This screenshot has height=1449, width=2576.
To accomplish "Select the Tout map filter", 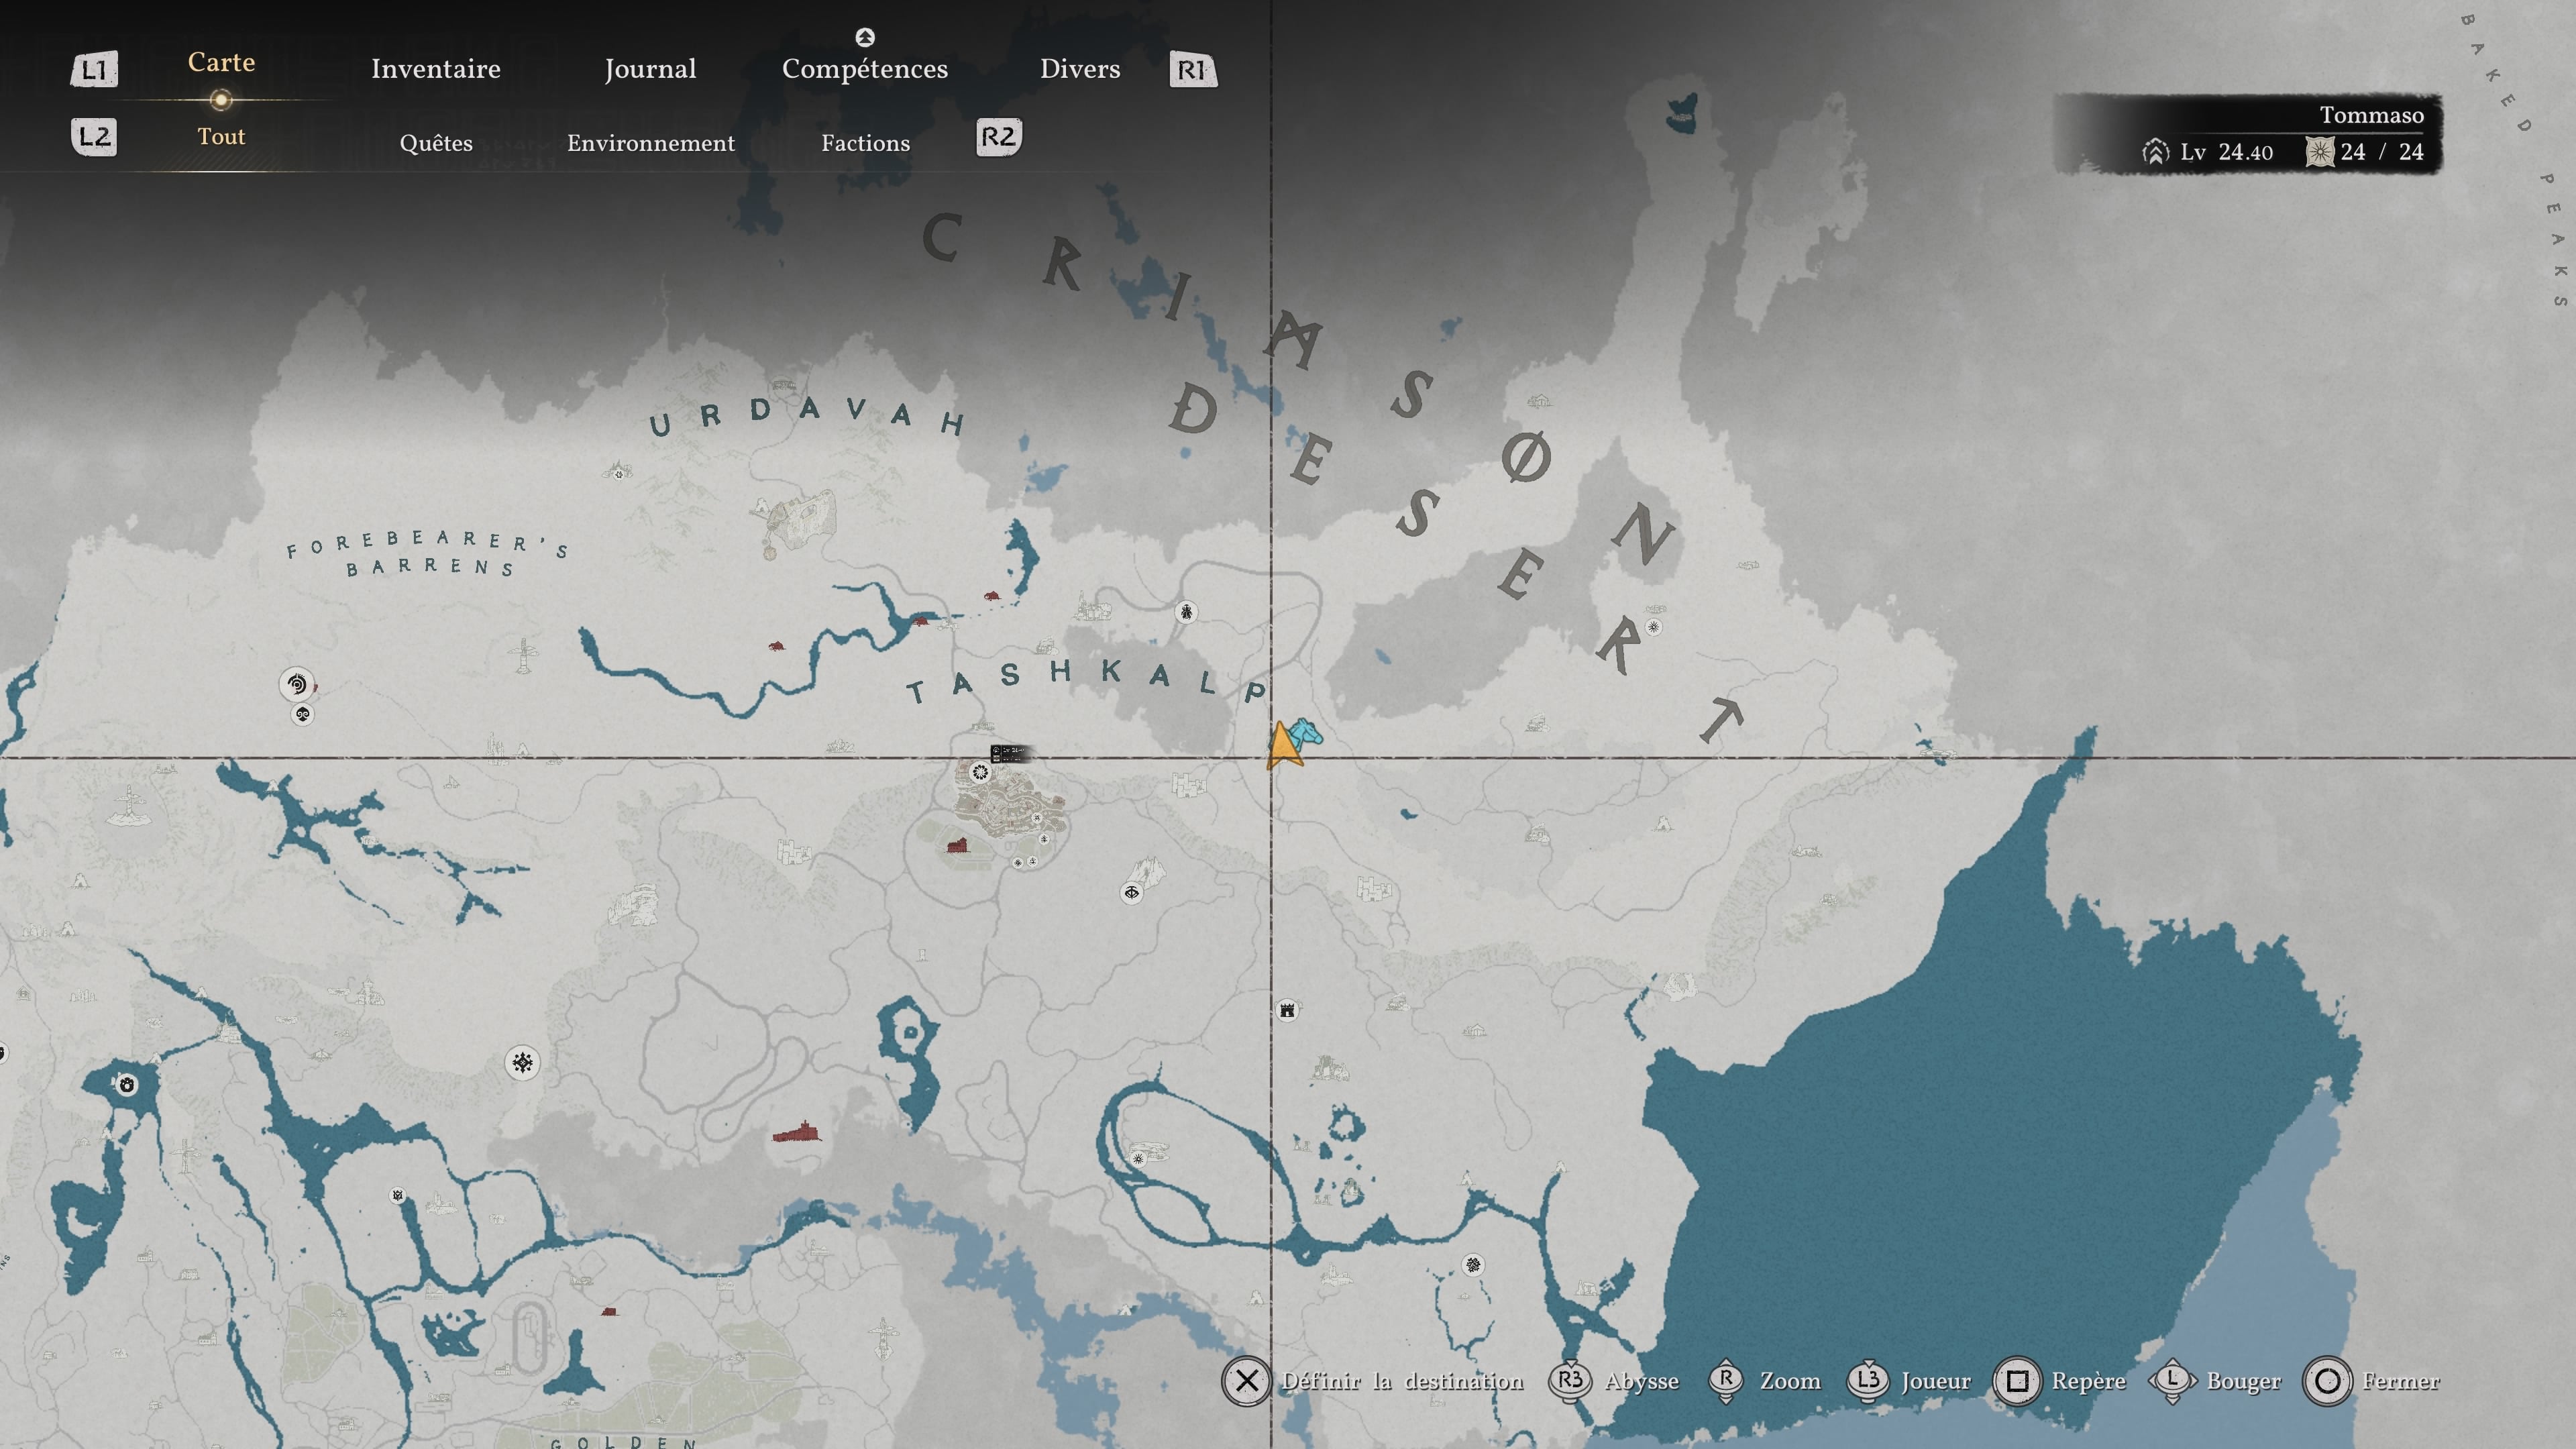I will (x=221, y=136).
